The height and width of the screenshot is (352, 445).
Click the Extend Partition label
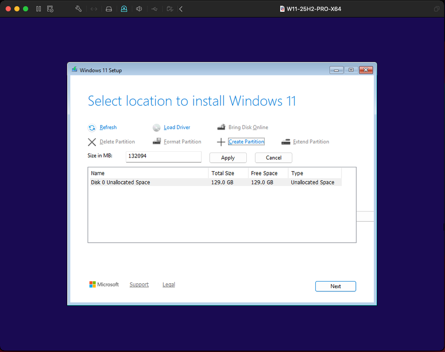click(x=311, y=141)
